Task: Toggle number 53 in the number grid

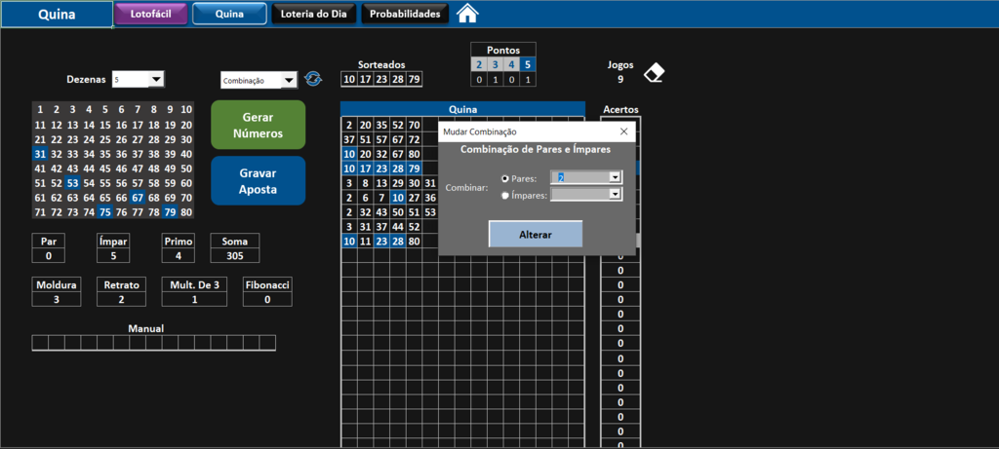Action: click(72, 183)
